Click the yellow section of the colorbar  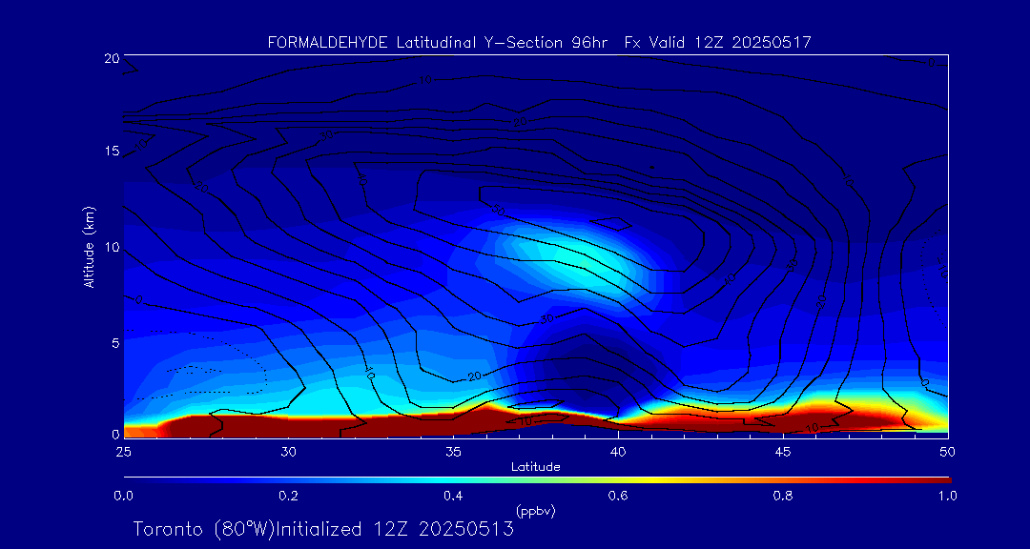[653, 480]
